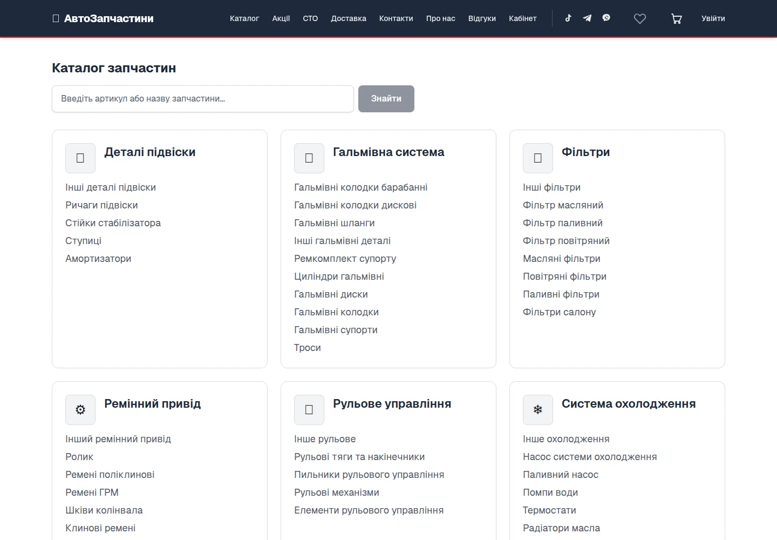Open the Акції menu item
Image resolution: width=777 pixels, height=540 pixels.
(x=281, y=18)
